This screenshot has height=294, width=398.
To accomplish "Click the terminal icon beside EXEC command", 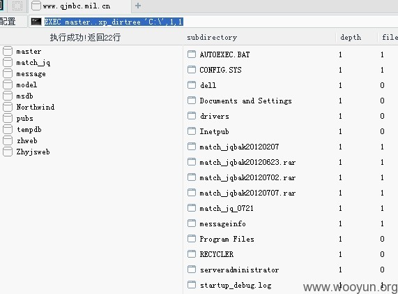I will pos(36,22).
